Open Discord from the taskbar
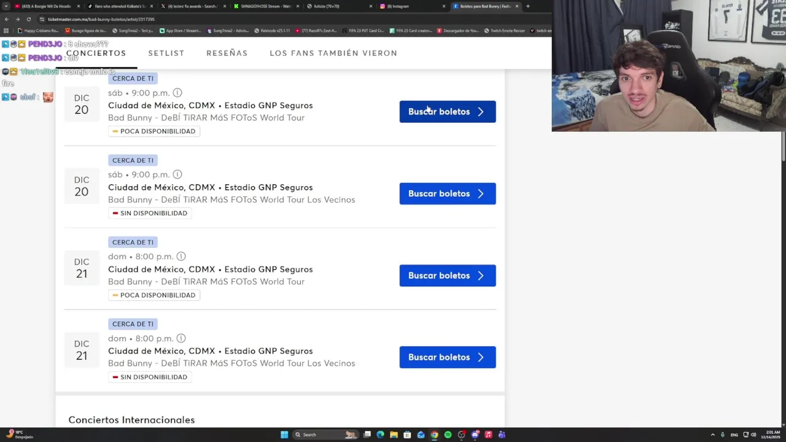The width and height of the screenshot is (786, 442). click(x=475, y=435)
